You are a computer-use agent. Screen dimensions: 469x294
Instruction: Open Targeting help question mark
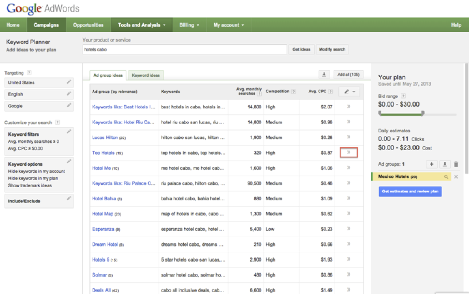(x=29, y=73)
